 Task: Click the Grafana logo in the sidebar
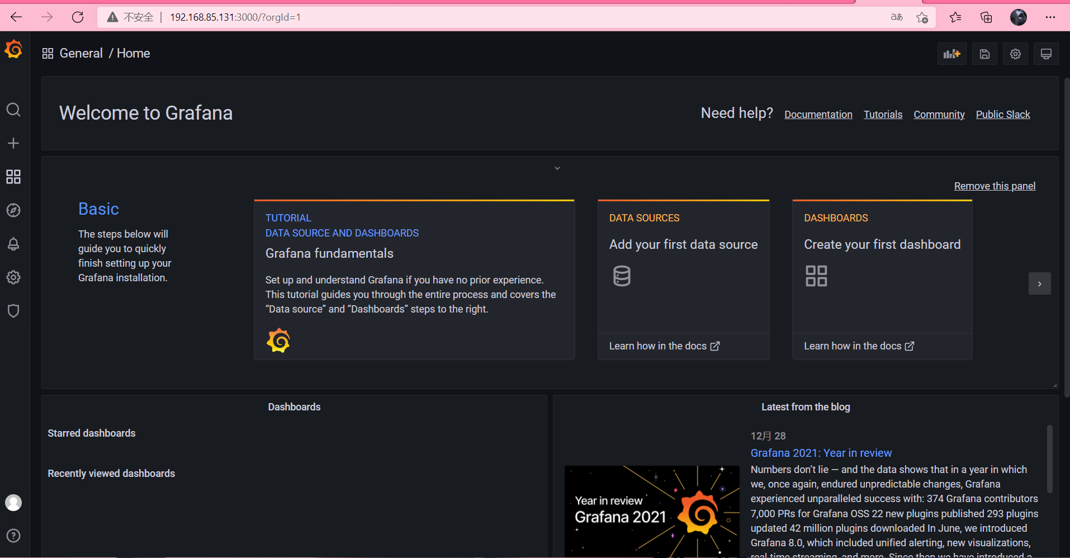[x=13, y=50]
